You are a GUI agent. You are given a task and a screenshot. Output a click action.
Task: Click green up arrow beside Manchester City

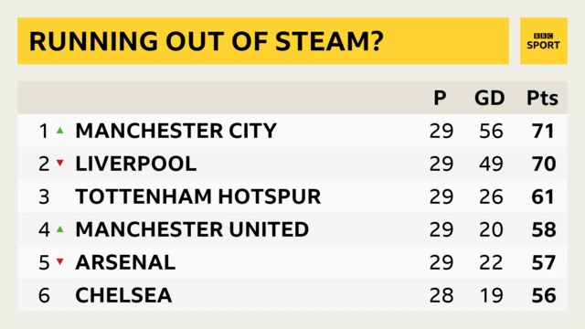coord(59,131)
